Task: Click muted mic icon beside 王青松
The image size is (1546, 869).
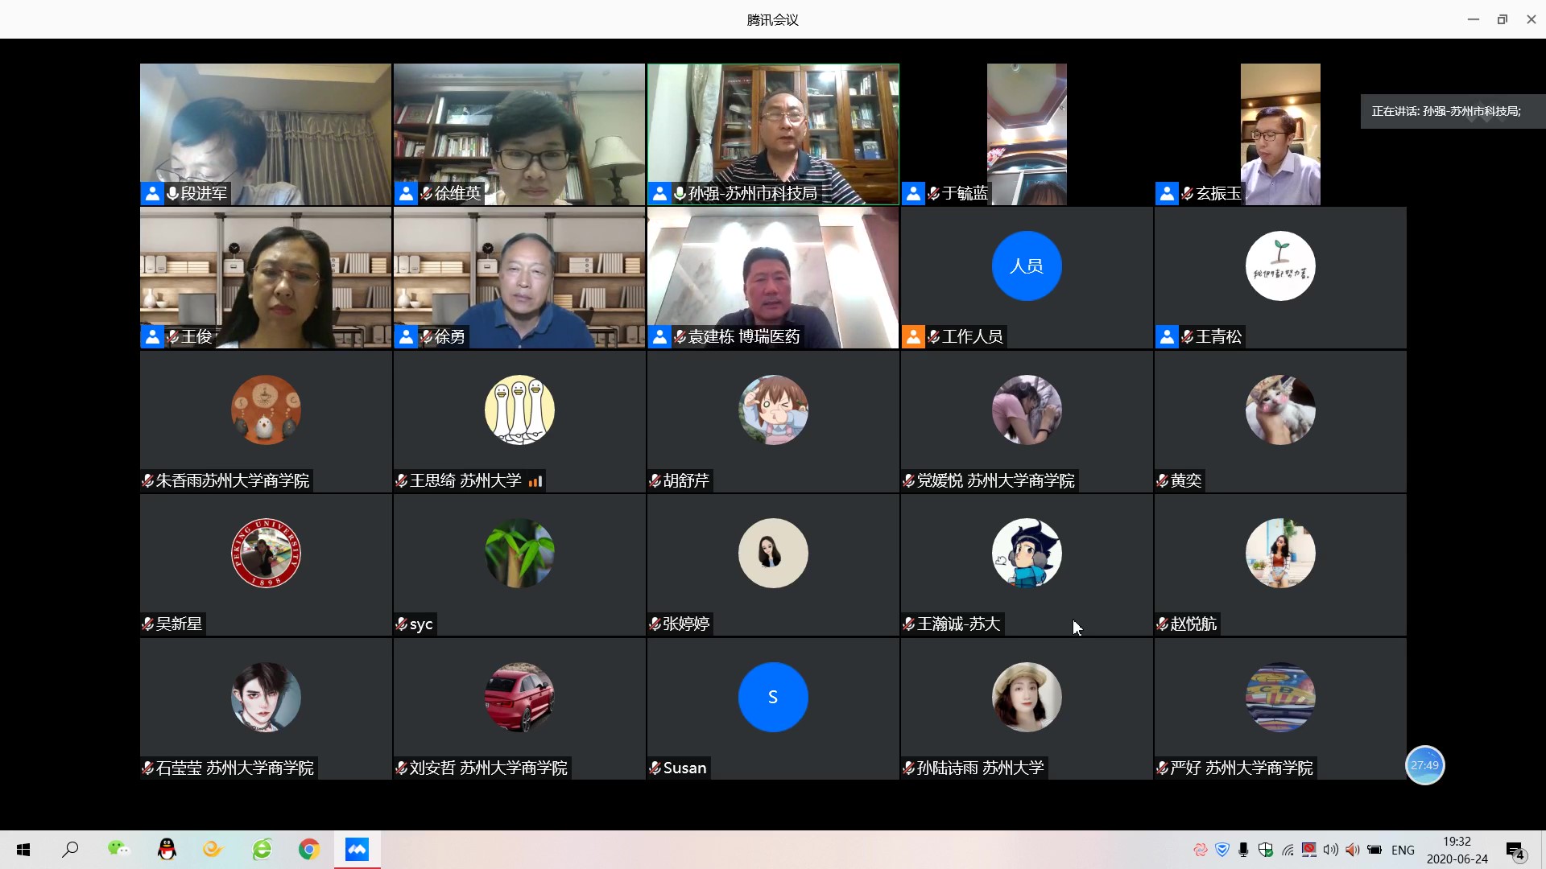Action: 1188,336
